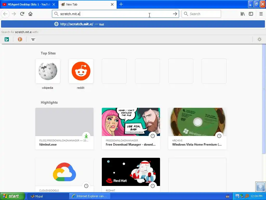Viewport: 266px width, 200px height.
Task: Click the 12:04 PM system clock
Action: tap(256, 196)
